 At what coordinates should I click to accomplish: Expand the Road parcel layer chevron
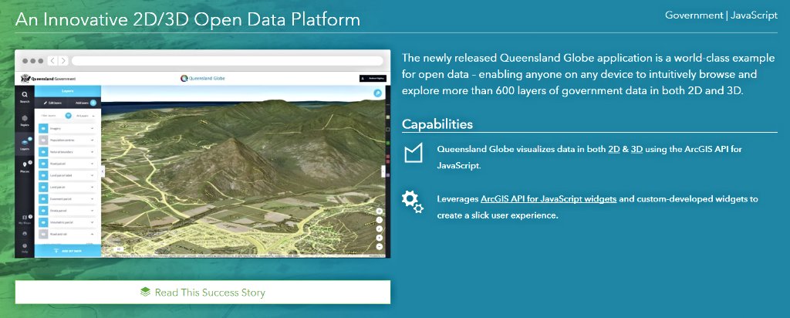coord(93,164)
